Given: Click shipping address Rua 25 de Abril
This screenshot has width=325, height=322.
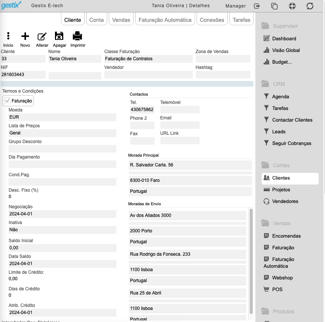Looking at the screenshot, I should click(188, 293).
